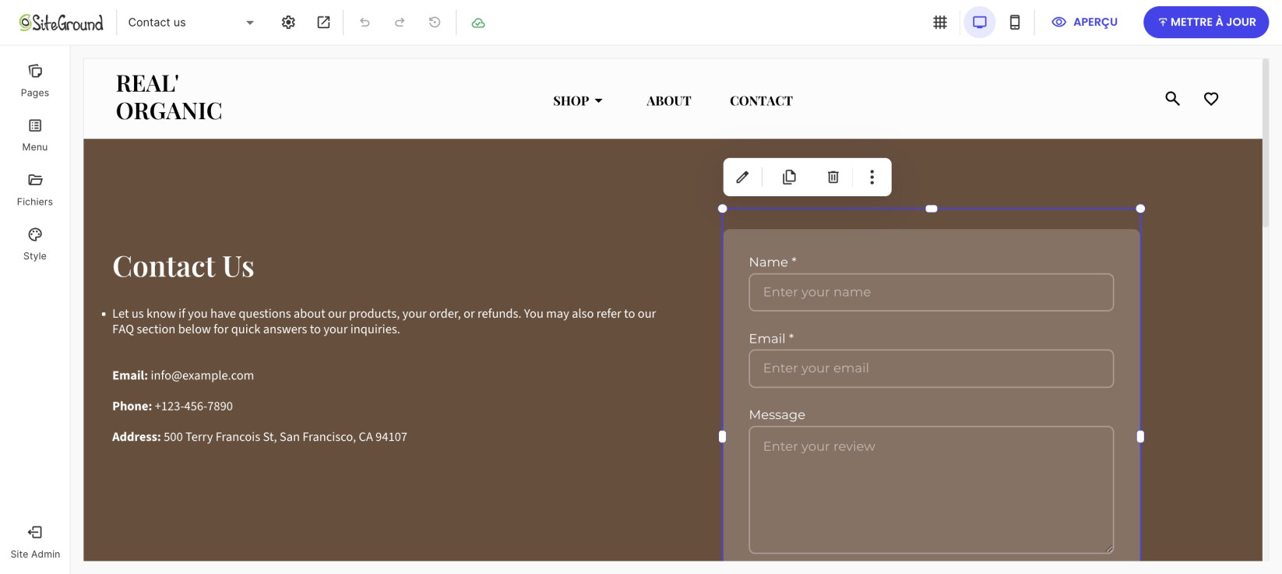This screenshot has height=574, width=1282.
Task: Click the Email * field label
Action: 771,339
